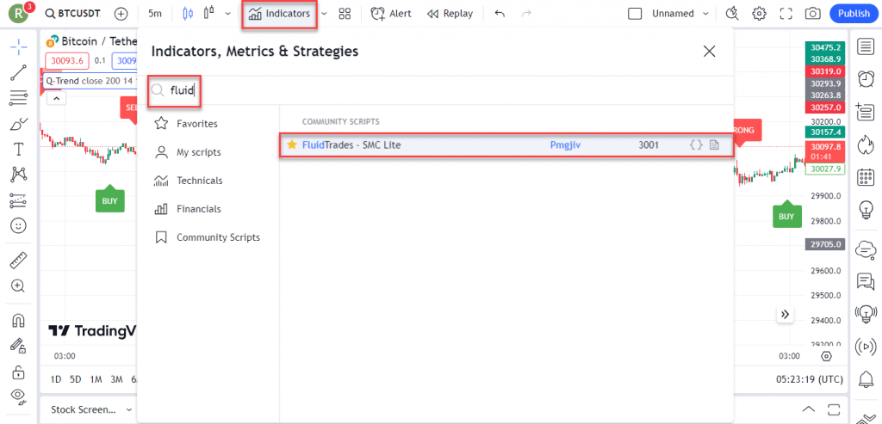Open the Favorites category
The height and width of the screenshot is (424, 882).
coord(197,124)
